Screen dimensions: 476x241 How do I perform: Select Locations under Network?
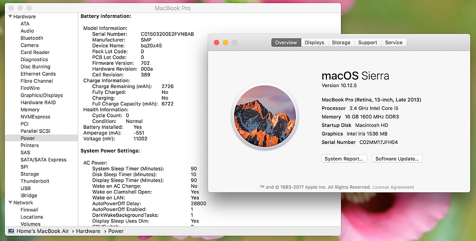pyautogui.click(x=32, y=217)
